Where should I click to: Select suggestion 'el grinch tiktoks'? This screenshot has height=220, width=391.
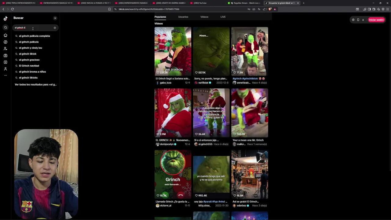[28, 78]
